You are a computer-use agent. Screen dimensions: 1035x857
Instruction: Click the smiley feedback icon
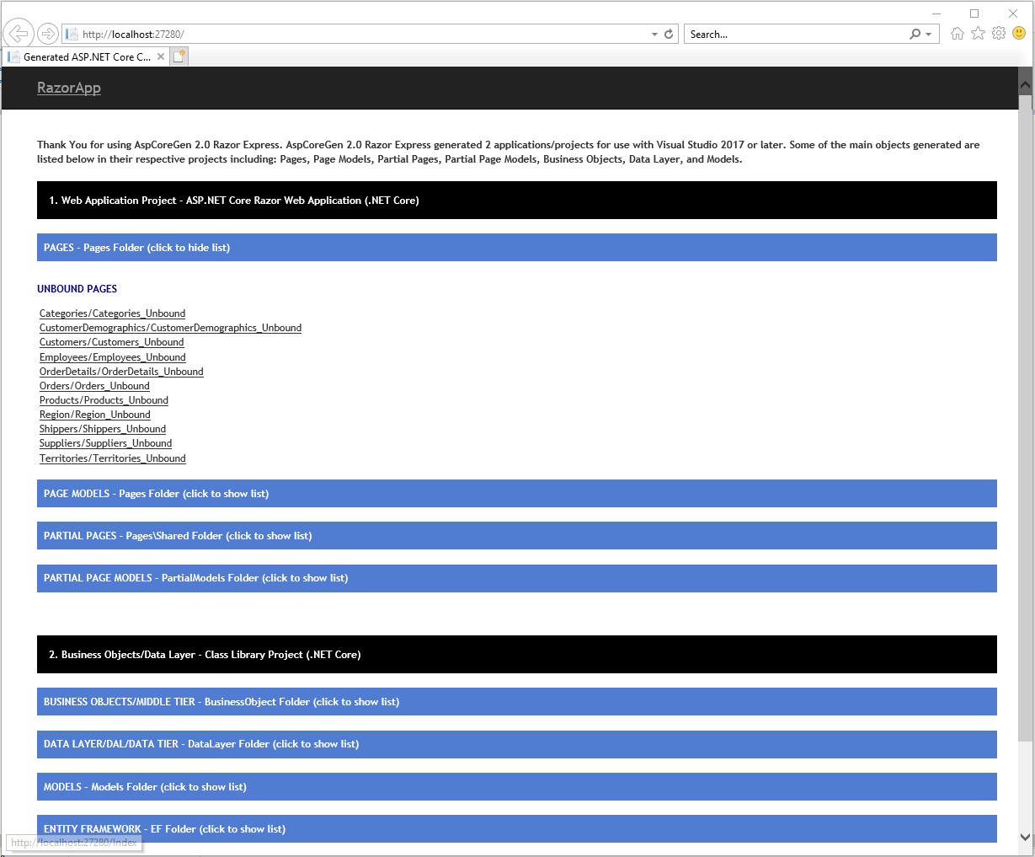click(x=1019, y=34)
